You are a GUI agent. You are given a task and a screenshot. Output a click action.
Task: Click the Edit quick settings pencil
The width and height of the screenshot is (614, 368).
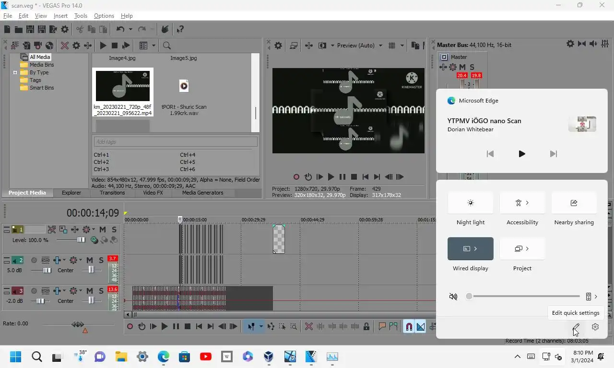pyautogui.click(x=576, y=327)
